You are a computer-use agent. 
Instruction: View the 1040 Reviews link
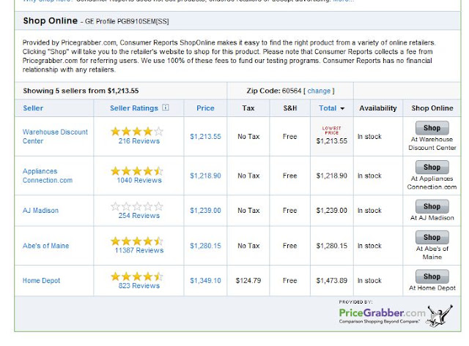pyautogui.click(x=139, y=180)
